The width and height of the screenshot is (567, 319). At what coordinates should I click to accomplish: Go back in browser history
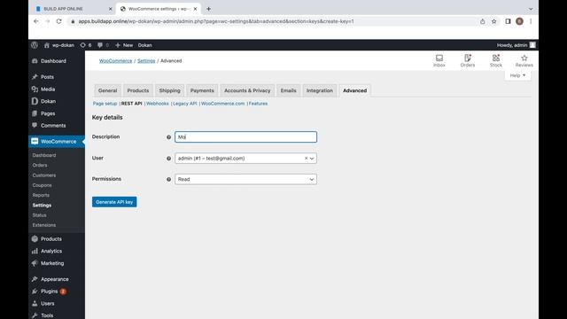35,21
